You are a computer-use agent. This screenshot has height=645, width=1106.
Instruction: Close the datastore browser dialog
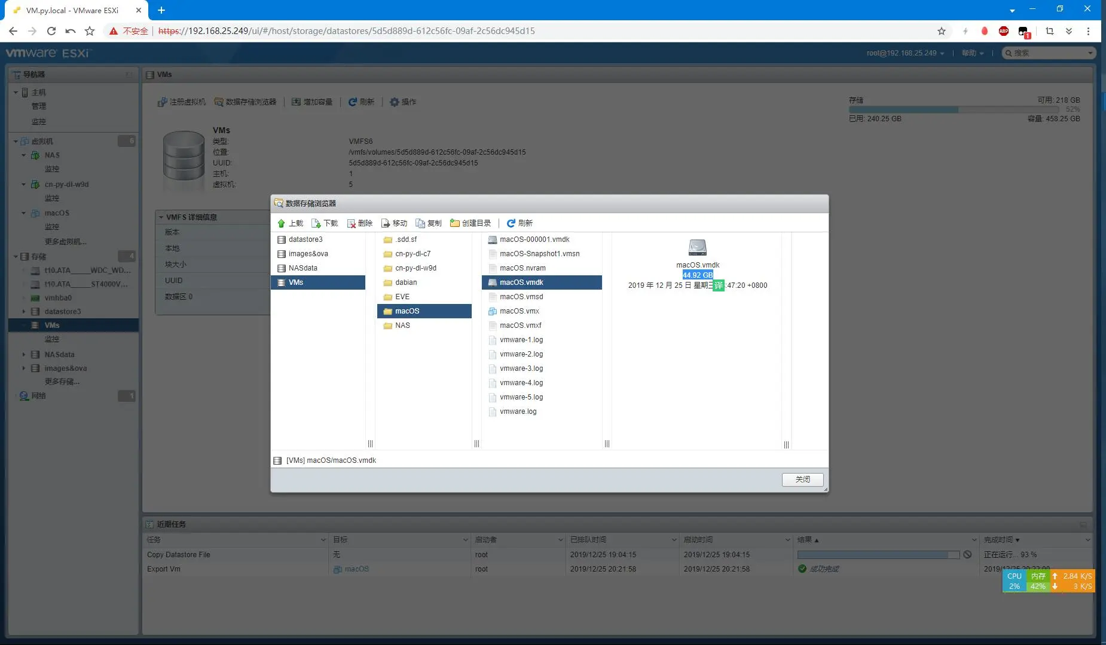802,480
